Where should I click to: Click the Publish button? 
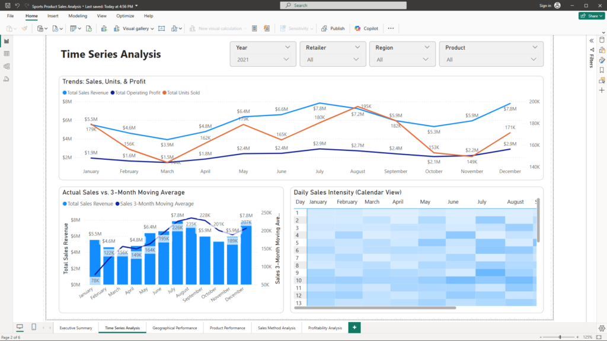pos(333,28)
